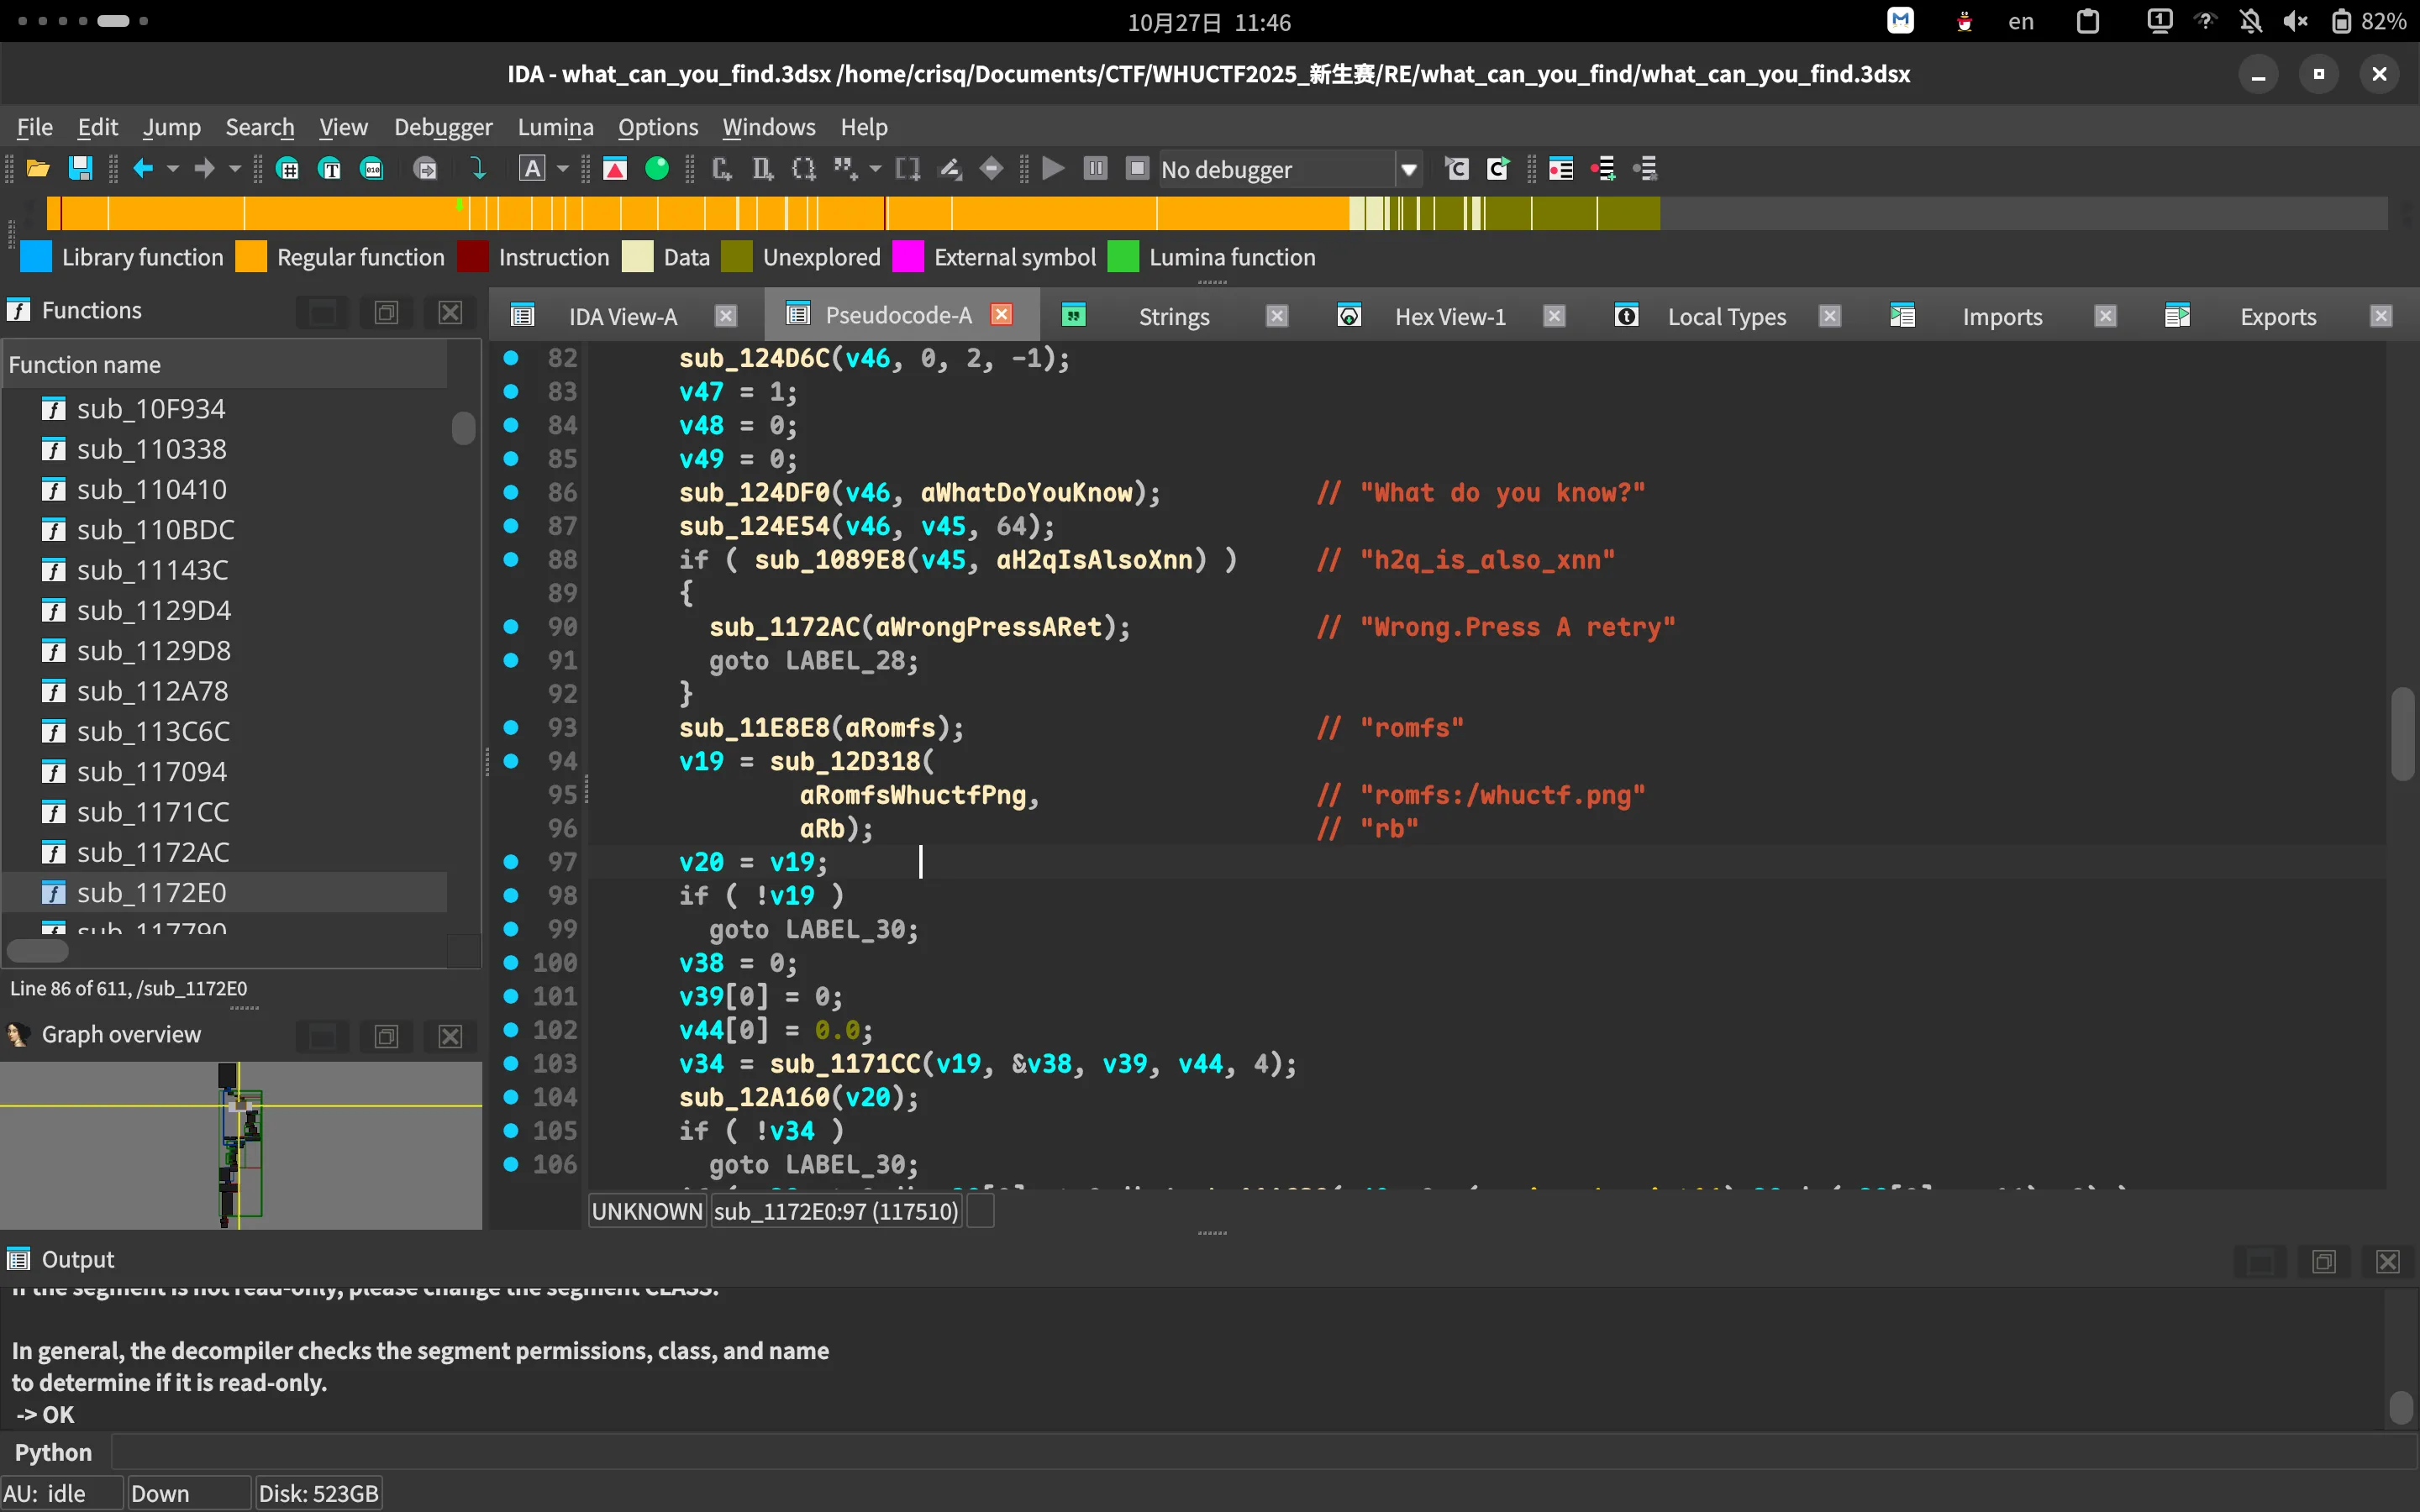Viewport: 2420px width, 1512px height.
Task: Switch to the Strings tab
Action: tap(1173, 317)
